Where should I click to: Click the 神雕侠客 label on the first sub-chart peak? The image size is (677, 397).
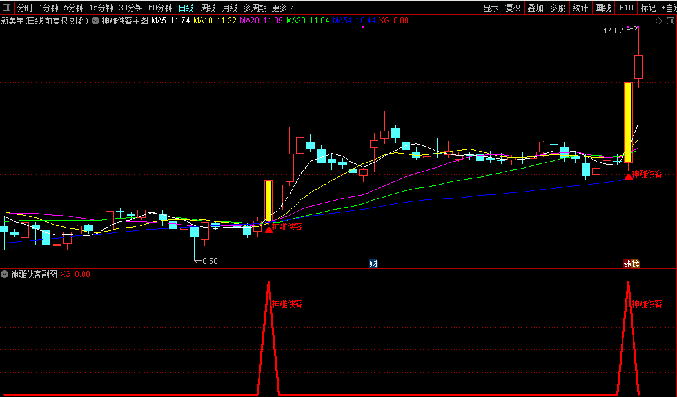pyautogui.click(x=287, y=304)
